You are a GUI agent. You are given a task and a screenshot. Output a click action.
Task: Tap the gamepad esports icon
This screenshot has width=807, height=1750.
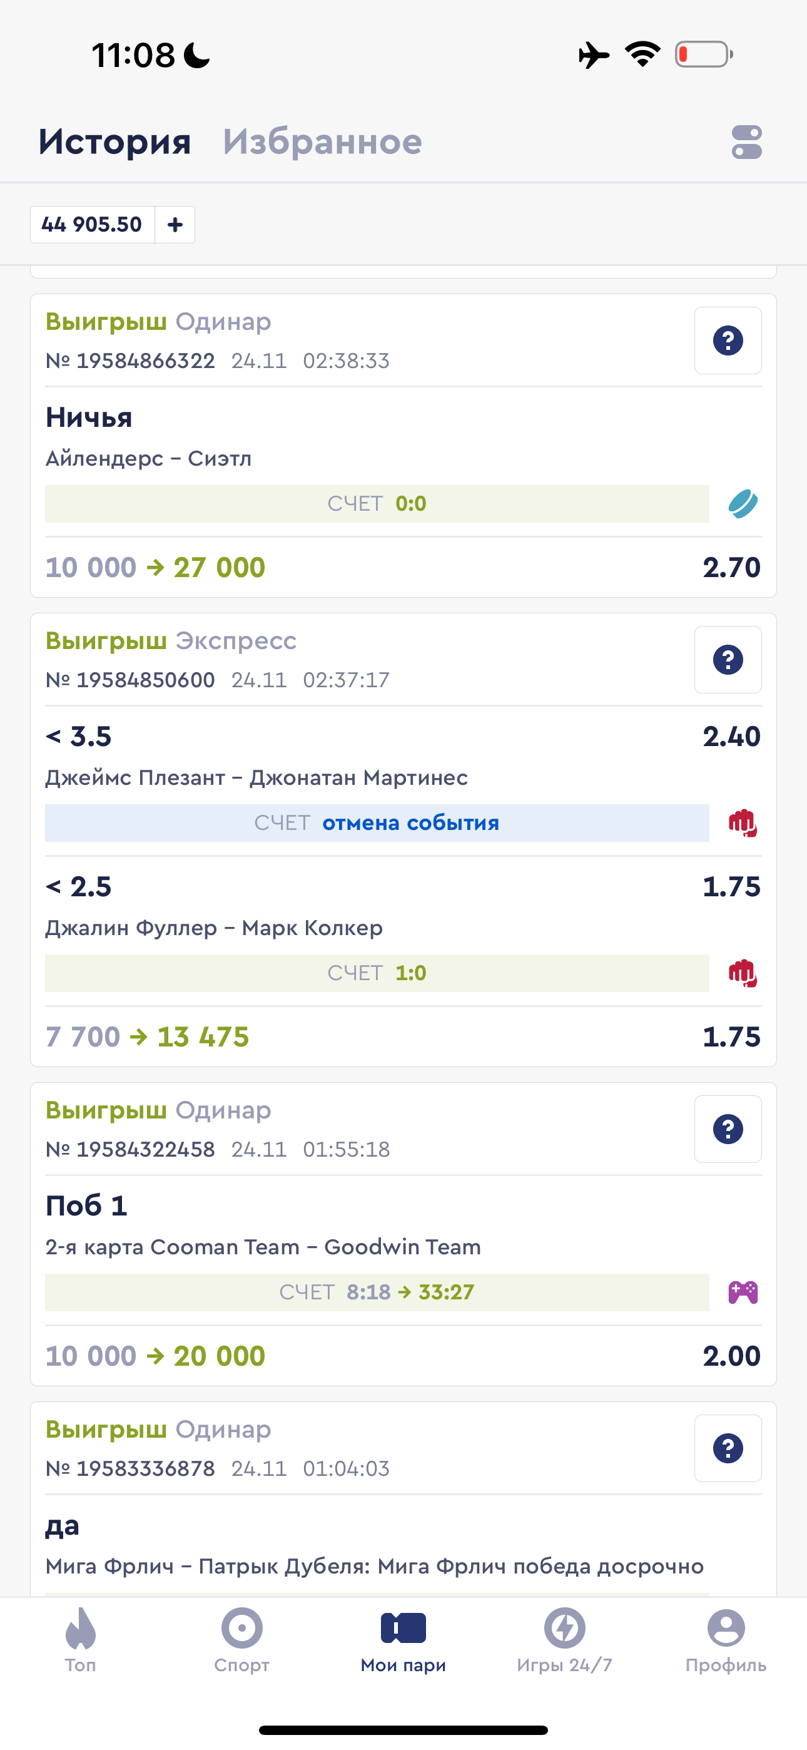[x=743, y=1292]
